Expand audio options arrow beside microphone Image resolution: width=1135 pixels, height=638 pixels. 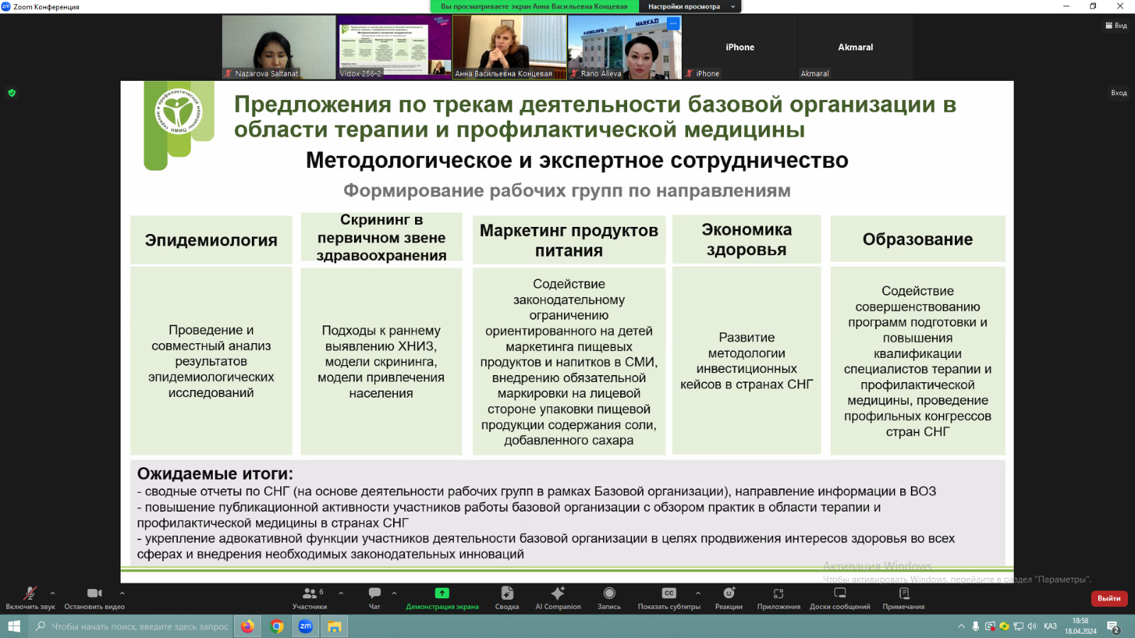[x=52, y=593]
